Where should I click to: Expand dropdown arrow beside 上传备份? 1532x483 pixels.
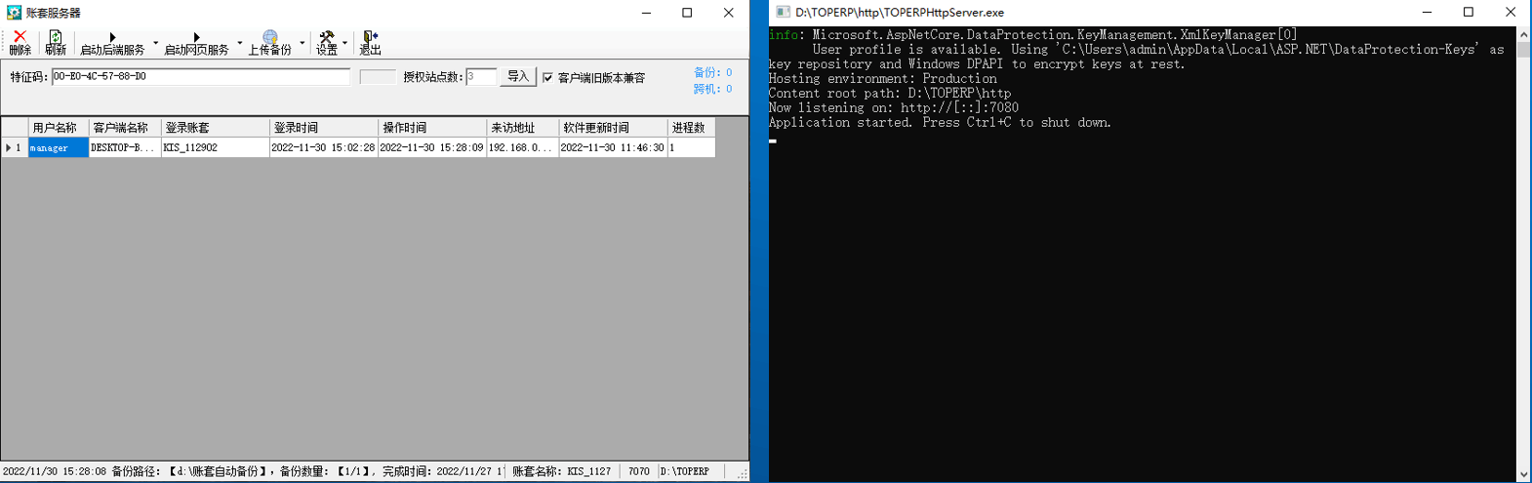click(302, 43)
